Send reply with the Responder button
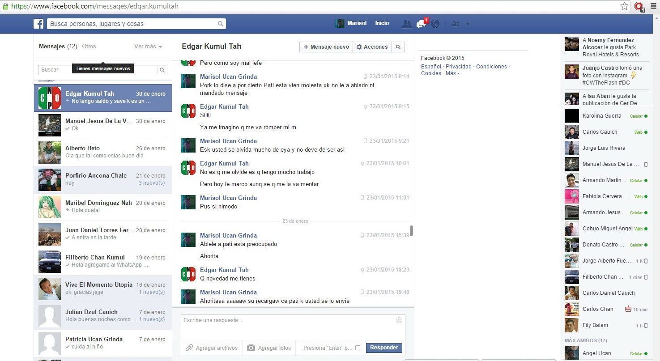 [x=384, y=348]
